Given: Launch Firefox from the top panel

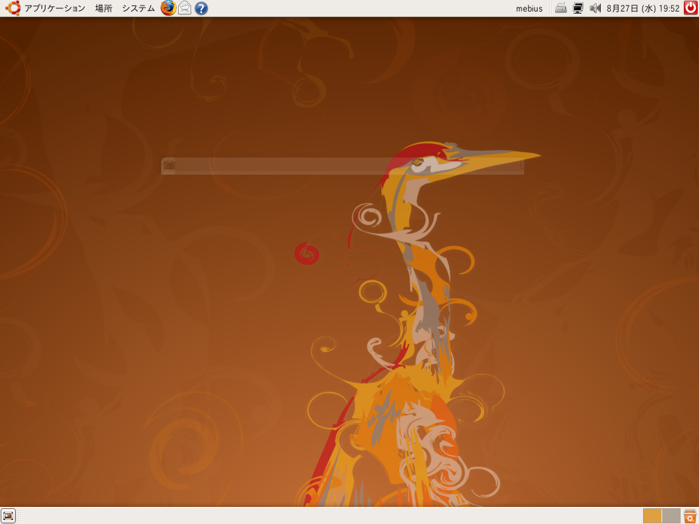Looking at the screenshot, I should (168, 8).
